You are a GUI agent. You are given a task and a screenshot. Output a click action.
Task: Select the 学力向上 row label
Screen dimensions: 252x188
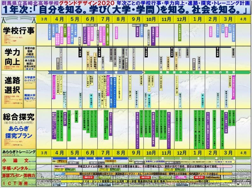(x=12, y=57)
